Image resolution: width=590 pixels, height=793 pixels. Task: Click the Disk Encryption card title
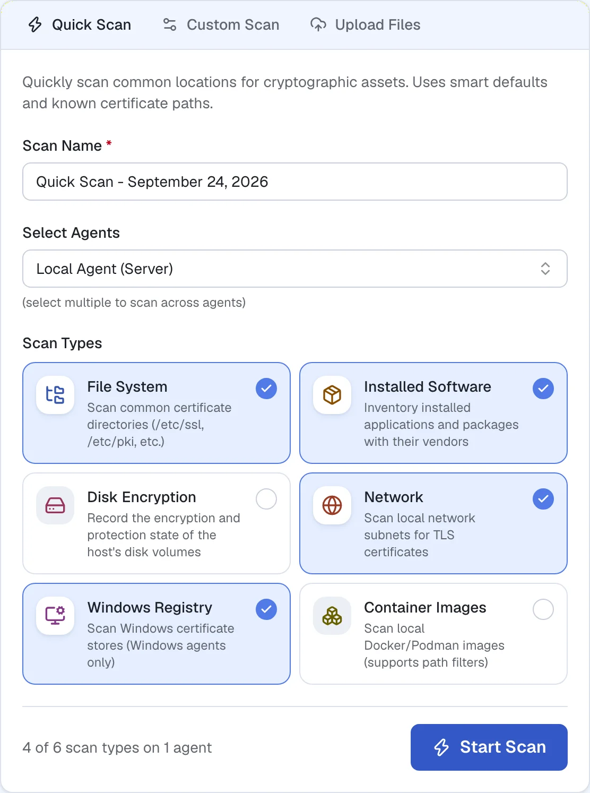tap(142, 497)
